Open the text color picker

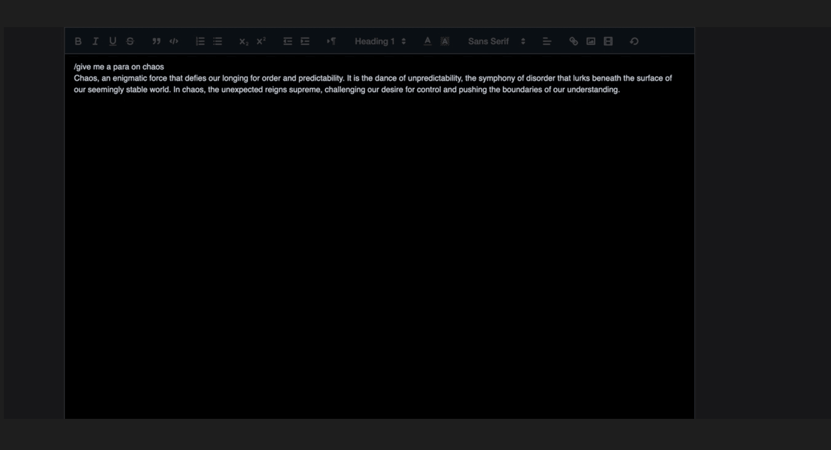428,41
